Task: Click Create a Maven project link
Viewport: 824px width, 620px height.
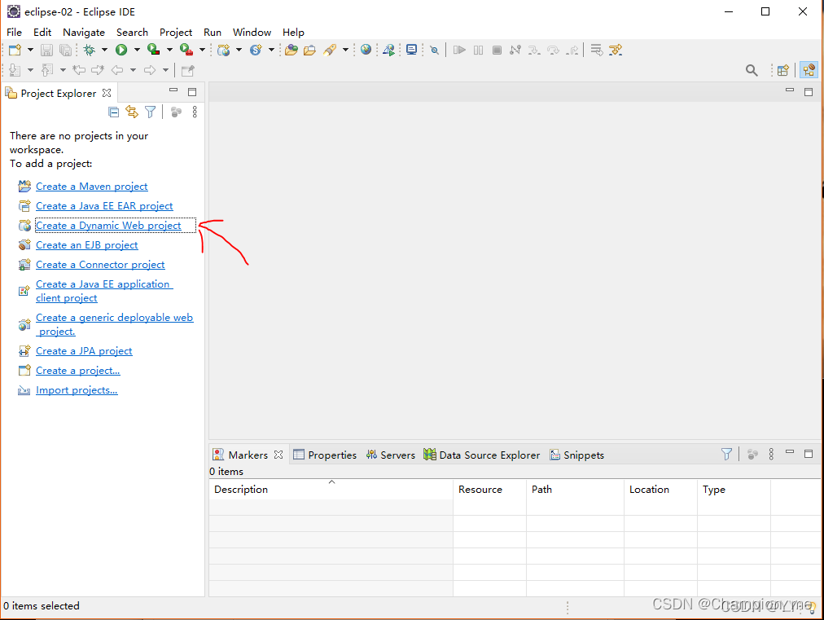Action: click(91, 186)
